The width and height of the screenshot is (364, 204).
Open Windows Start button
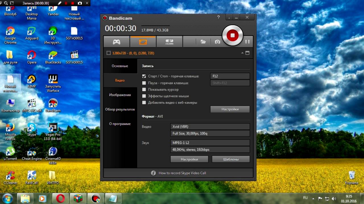click(7, 198)
